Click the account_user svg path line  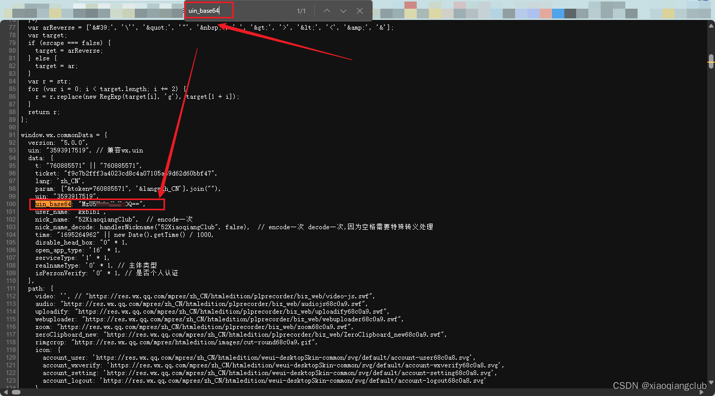[259, 358]
